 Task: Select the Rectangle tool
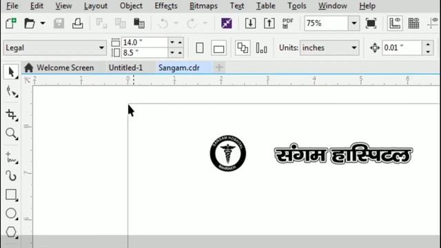point(11,194)
